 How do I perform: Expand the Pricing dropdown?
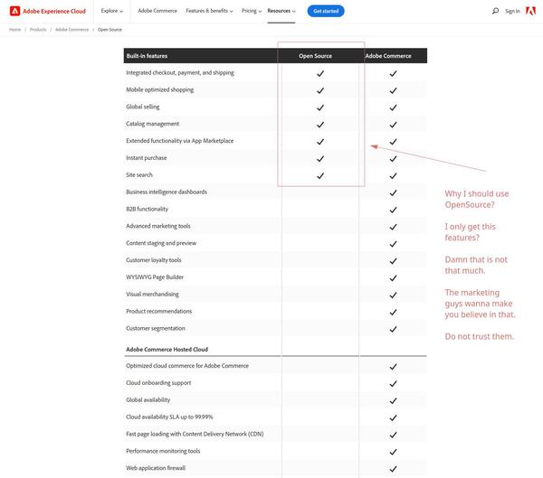[251, 11]
